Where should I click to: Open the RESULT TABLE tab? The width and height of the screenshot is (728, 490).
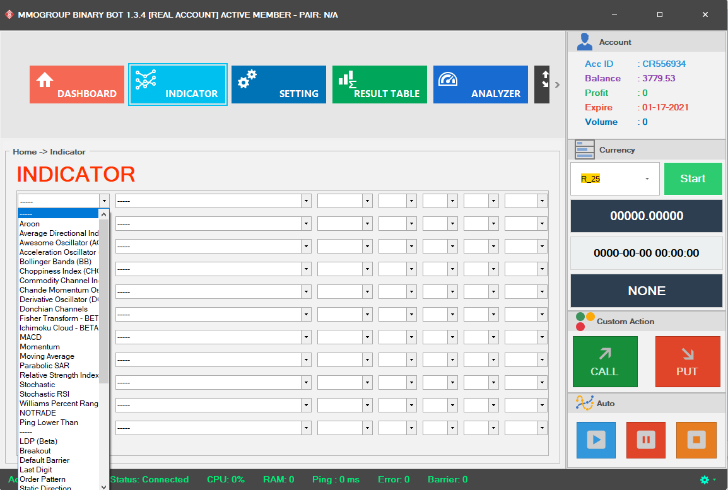(x=379, y=85)
